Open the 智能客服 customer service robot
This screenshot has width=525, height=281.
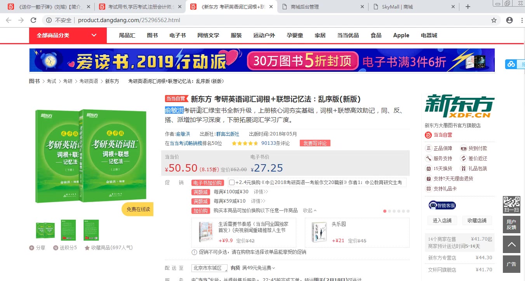point(442,205)
